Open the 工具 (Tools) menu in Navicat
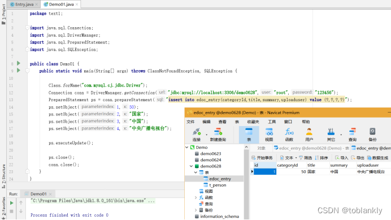Image resolution: width=391 pixels, height=220 pixels. (x=272, y=122)
